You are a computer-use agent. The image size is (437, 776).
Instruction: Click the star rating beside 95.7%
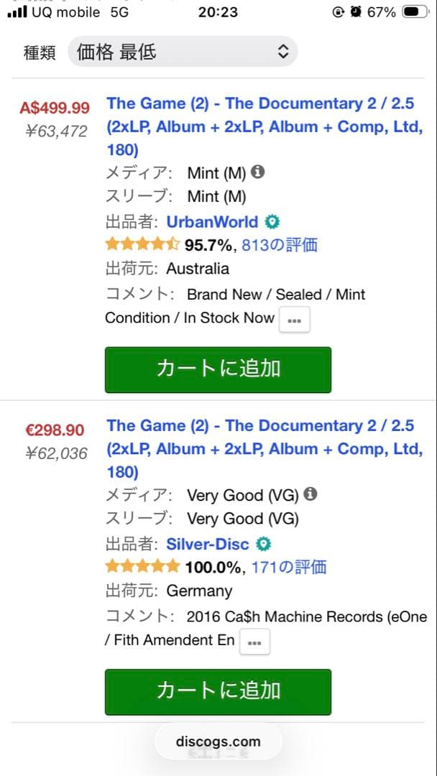pyautogui.click(x=139, y=246)
